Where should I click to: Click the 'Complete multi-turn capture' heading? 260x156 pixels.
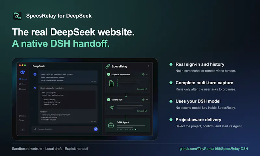[204, 83]
